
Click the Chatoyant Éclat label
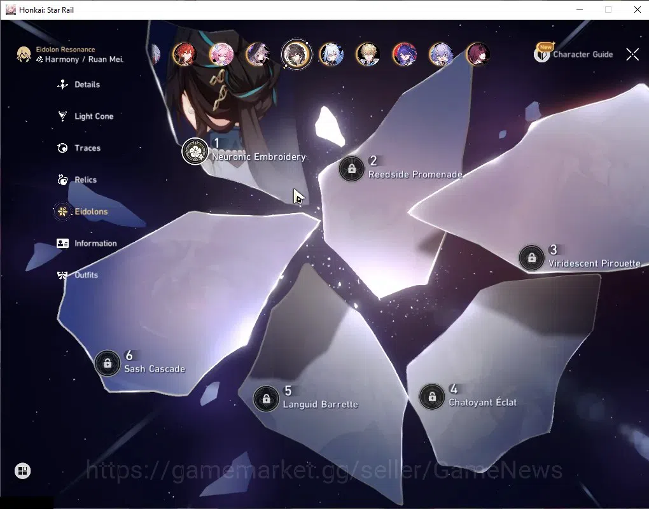tap(482, 402)
